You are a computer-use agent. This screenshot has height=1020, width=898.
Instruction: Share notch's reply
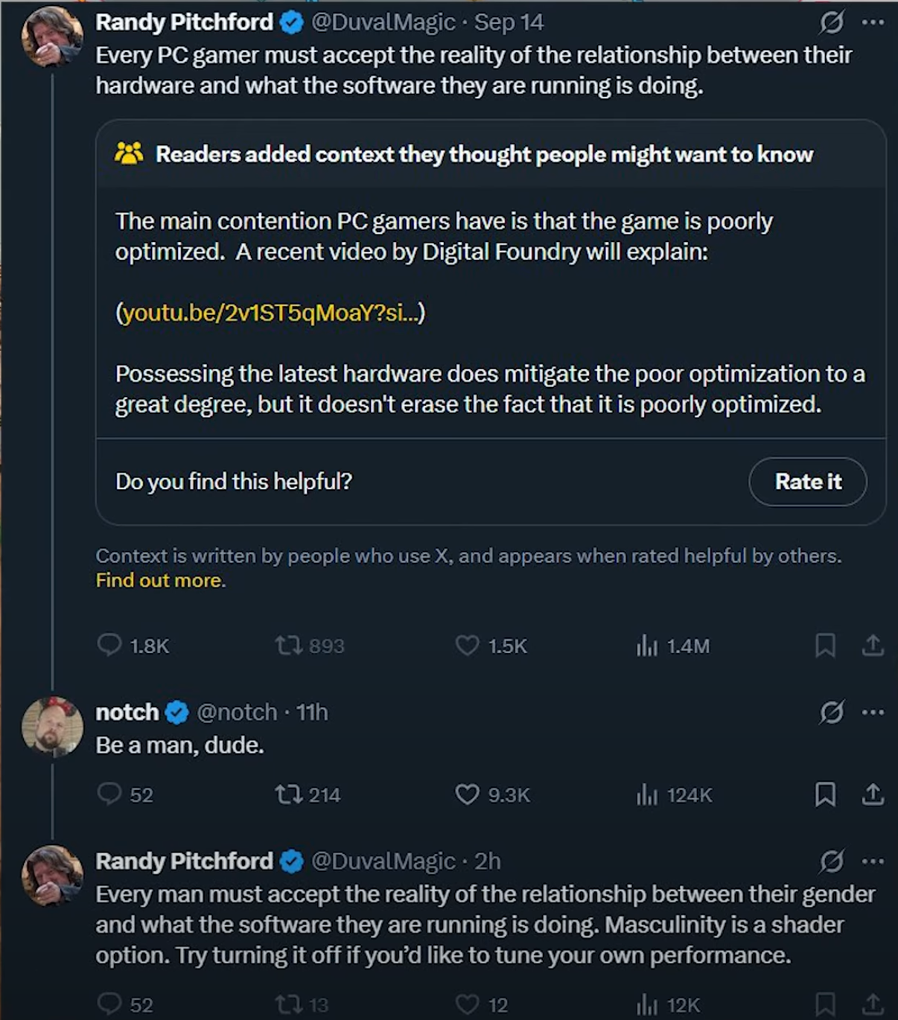click(873, 794)
